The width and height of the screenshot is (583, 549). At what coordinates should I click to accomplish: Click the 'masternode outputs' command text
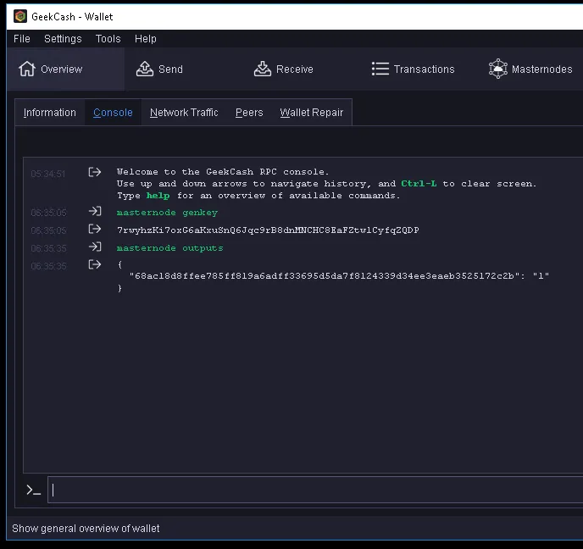point(170,248)
